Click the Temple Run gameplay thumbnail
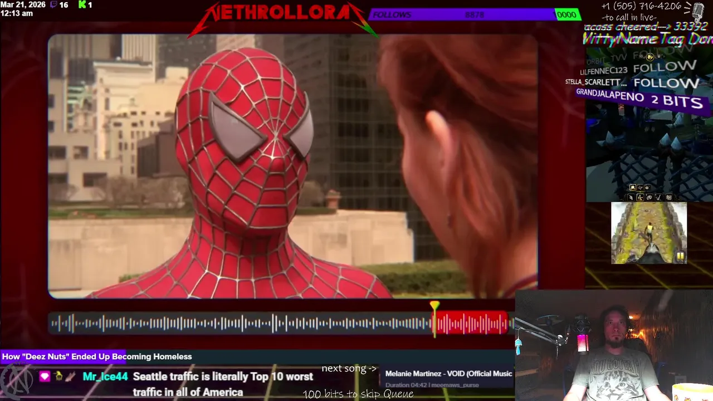The width and height of the screenshot is (713, 401). click(x=649, y=233)
